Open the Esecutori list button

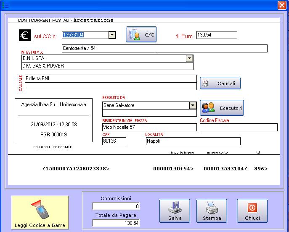(222, 108)
